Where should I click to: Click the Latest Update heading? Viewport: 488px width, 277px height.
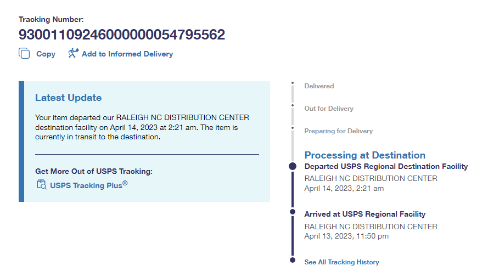[68, 98]
